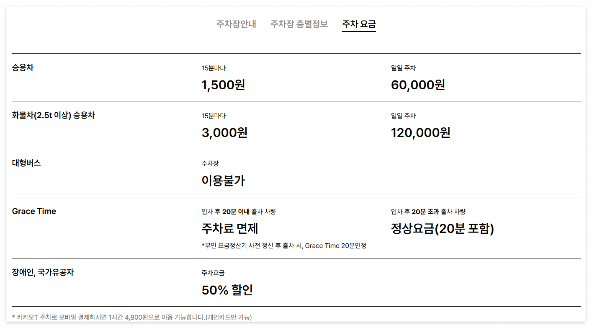Click the Grace Time row label
The image size is (592, 328).
click(34, 211)
